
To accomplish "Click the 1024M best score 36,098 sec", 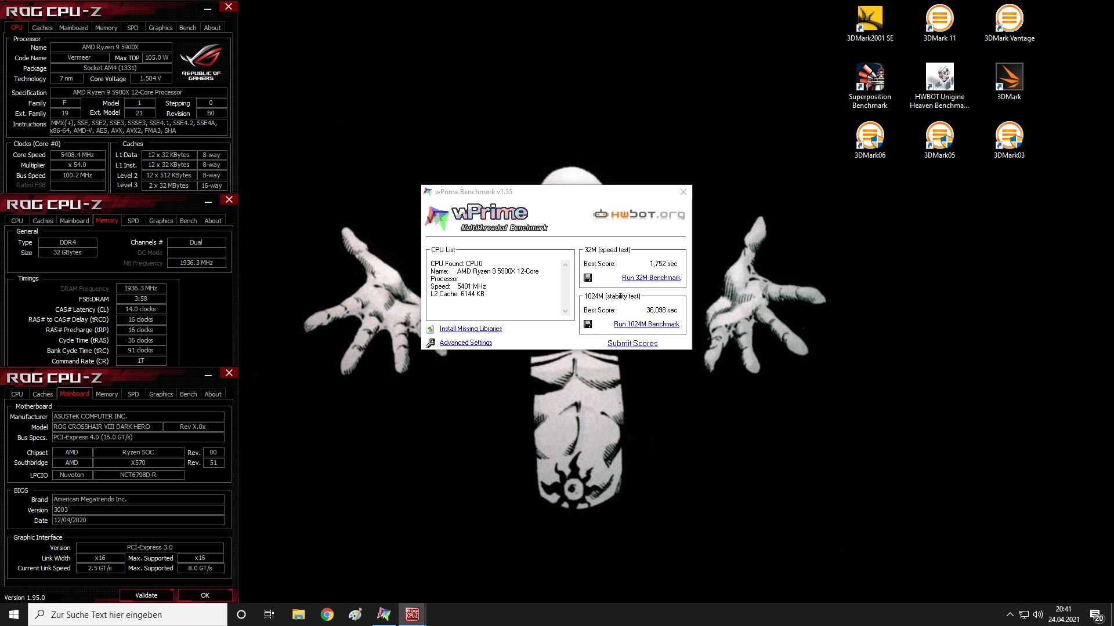I will 661,310.
